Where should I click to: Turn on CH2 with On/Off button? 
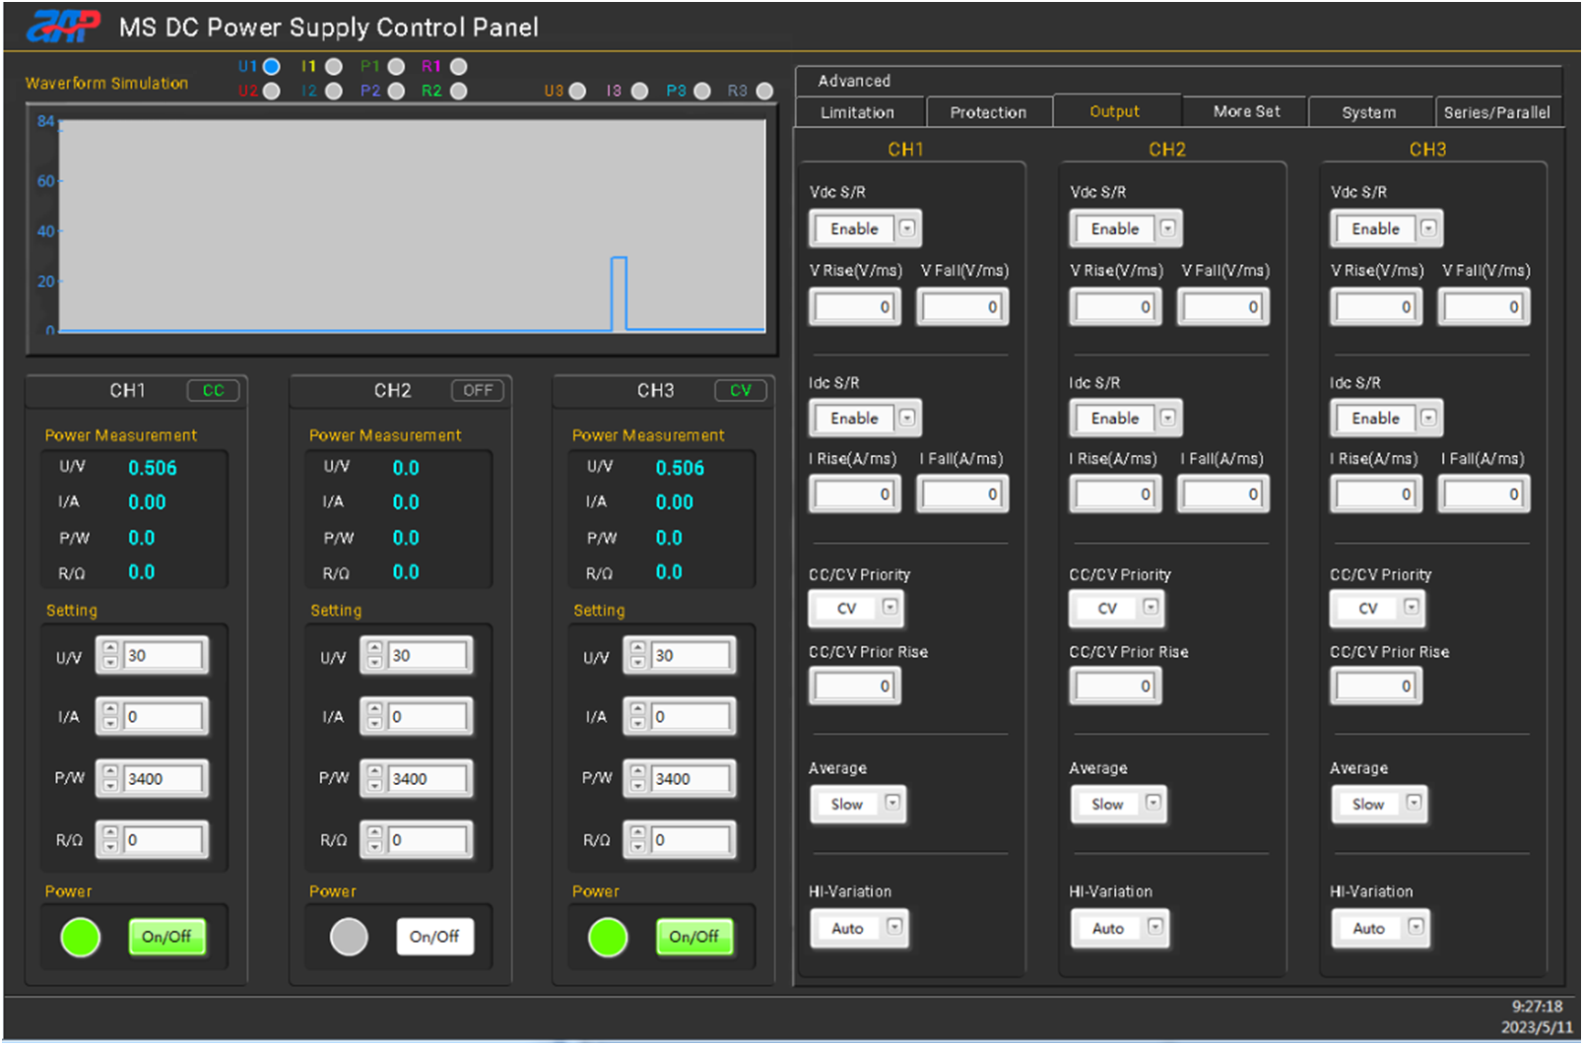434,937
